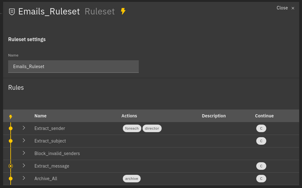Screen dimensions: 302x188
Task: Click the lightning bolt column header in the Rules table
Action: tap(11, 116)
